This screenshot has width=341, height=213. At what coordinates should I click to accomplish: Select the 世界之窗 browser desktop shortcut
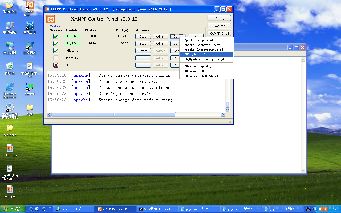(x=10, y=111)
